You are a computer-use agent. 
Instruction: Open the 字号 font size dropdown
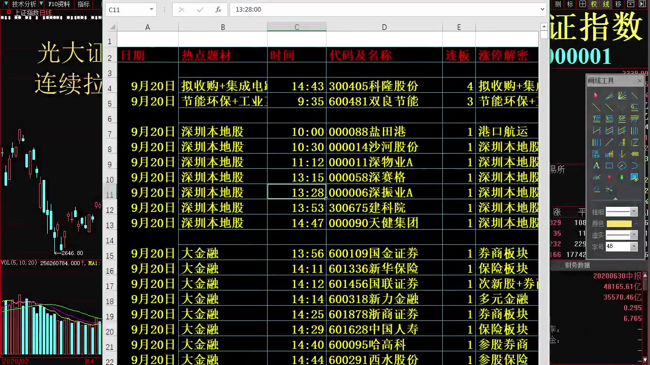click(x=633, y=246)
